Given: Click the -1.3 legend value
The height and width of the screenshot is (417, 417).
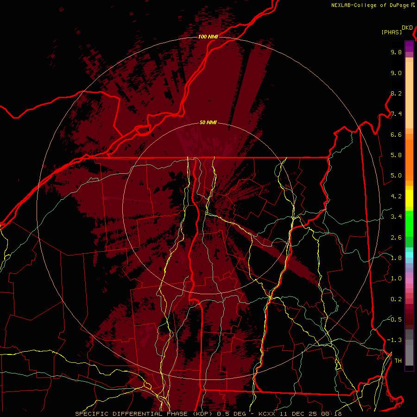Looking at the screenshot, I should (394, 340).
